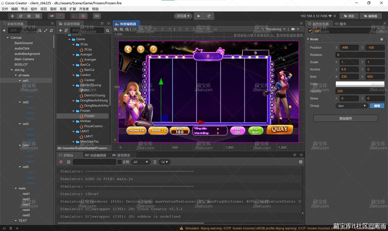The width and height of the screenshot is (388, 231).
Task: Click the QUAY spin button in scene
Action: (280, 129)
